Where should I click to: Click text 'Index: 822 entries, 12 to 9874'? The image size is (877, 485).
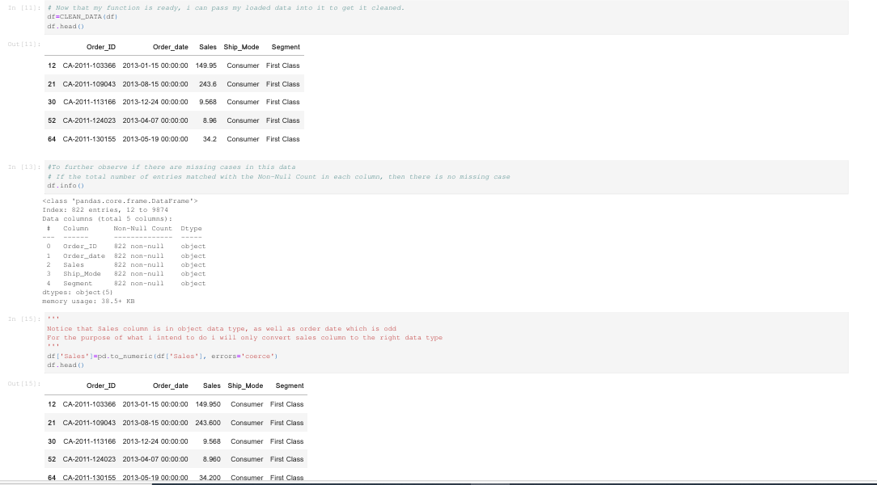pos(105,210)
